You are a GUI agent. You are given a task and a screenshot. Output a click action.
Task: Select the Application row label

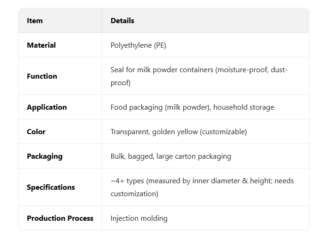click(x=47, y=107)
